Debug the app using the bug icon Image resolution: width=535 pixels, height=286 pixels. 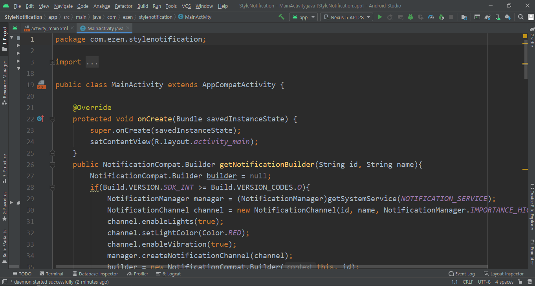coord(410,17)
